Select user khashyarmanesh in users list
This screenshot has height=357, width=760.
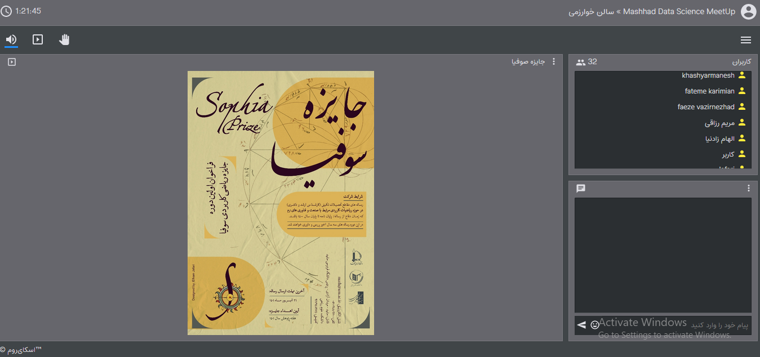coord(708,75)
